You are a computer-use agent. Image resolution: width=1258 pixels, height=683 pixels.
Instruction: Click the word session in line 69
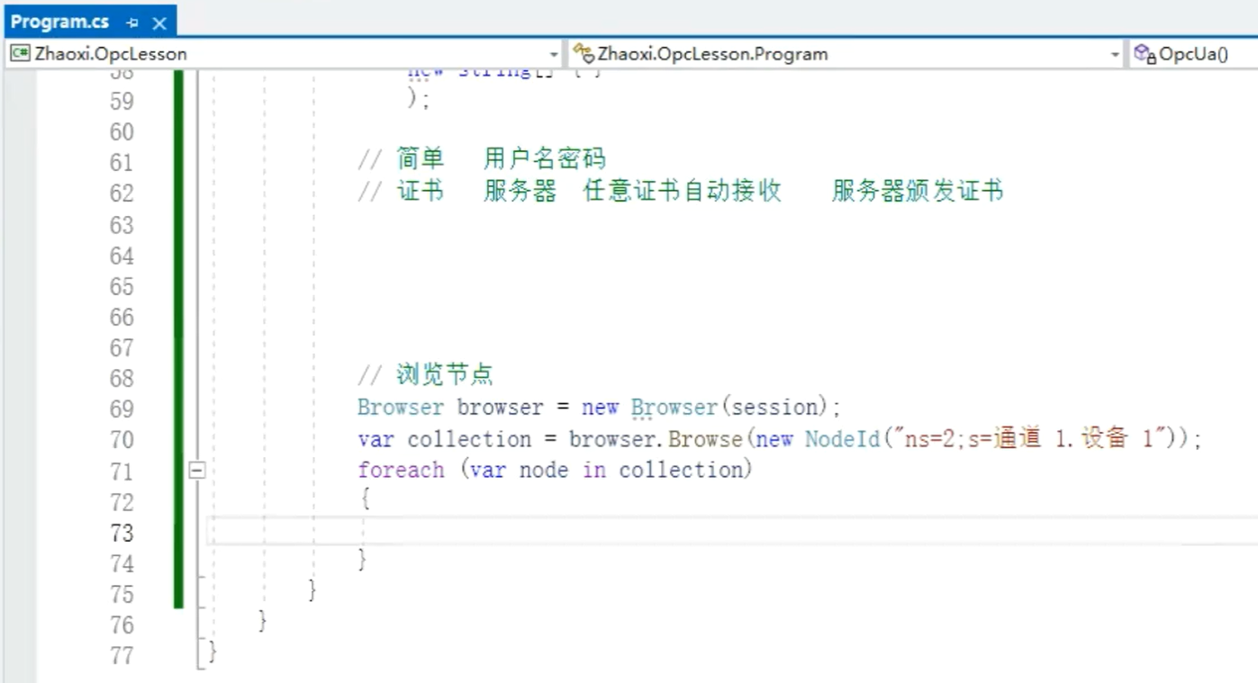774,408
